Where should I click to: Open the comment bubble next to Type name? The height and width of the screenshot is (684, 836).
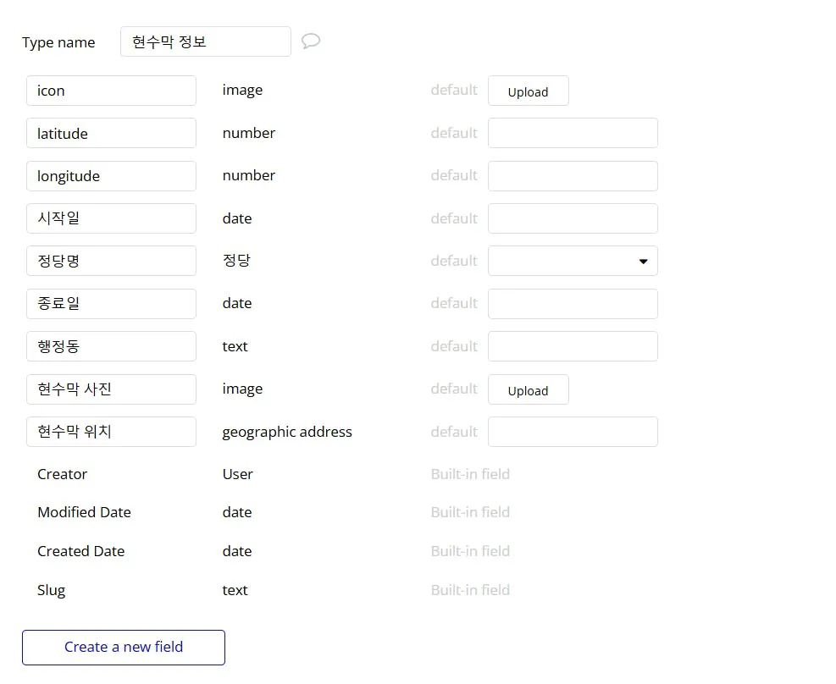point(310,40)
